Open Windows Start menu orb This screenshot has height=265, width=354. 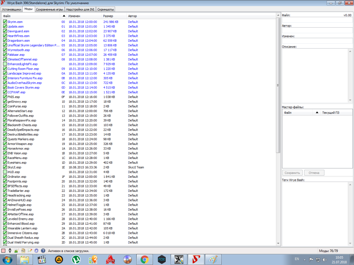tap(7, 260)
